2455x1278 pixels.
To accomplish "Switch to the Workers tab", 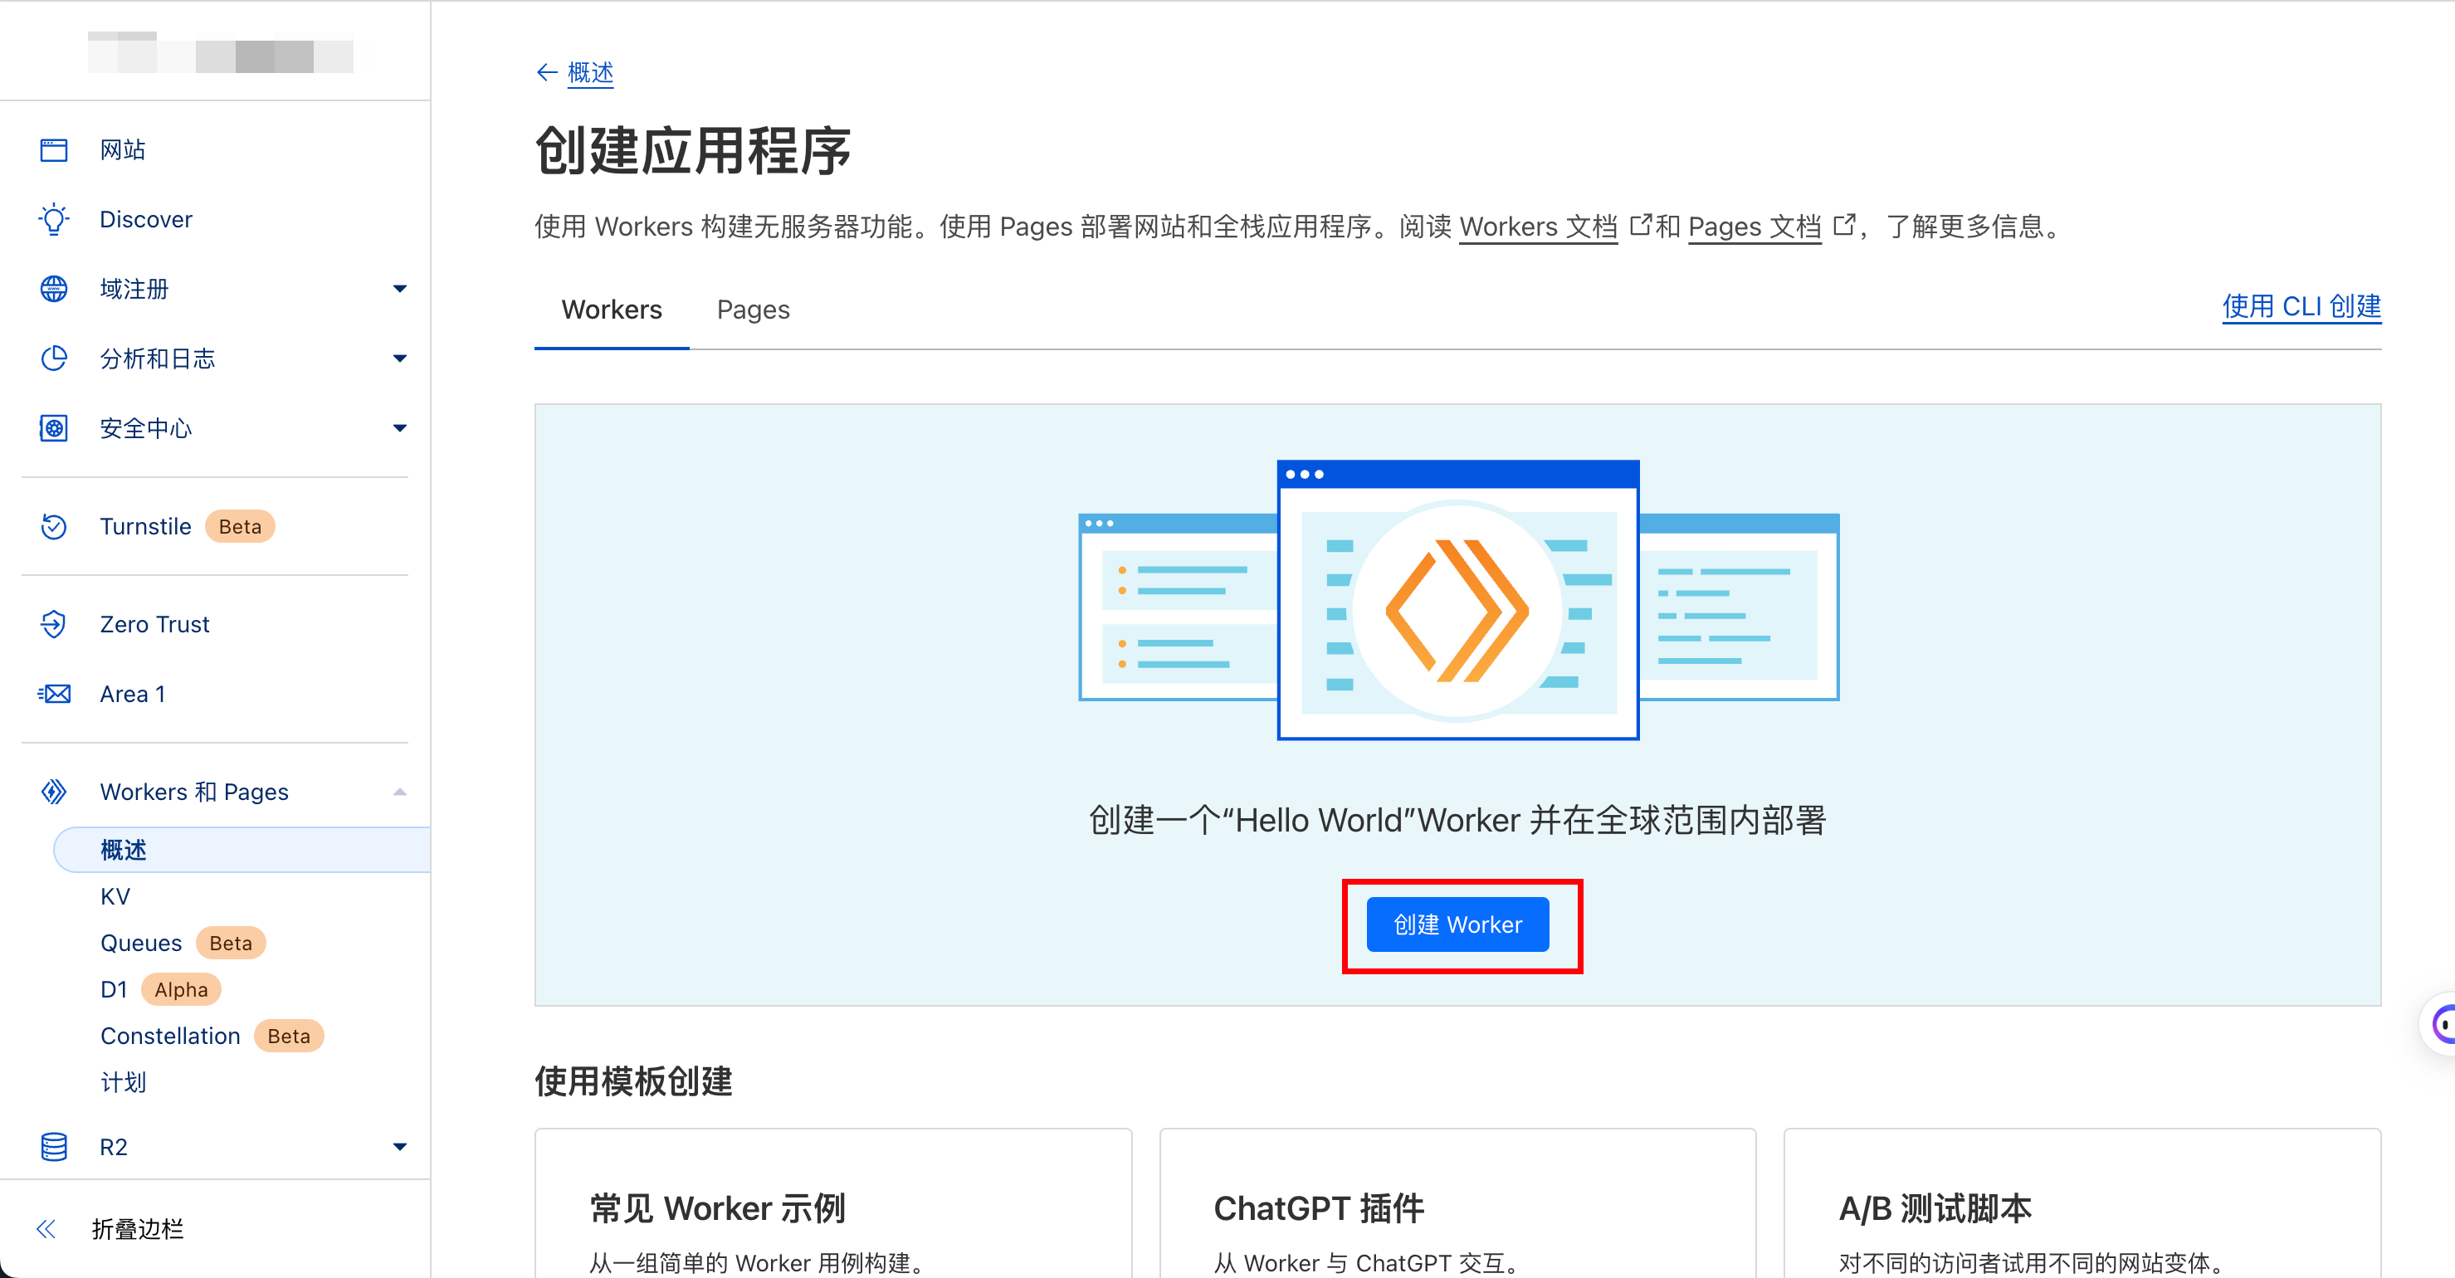I will coord(611,310).
